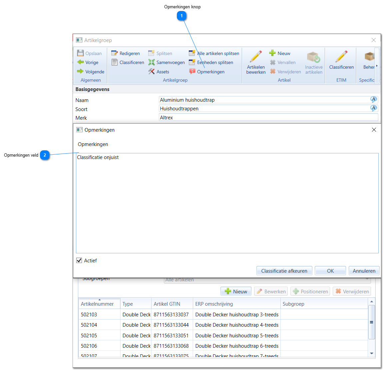The height and width of the screenshot is (371, 384).
Task: Open the Alle artikelen subgroup dropdown
Action: [x=267, y=280]
